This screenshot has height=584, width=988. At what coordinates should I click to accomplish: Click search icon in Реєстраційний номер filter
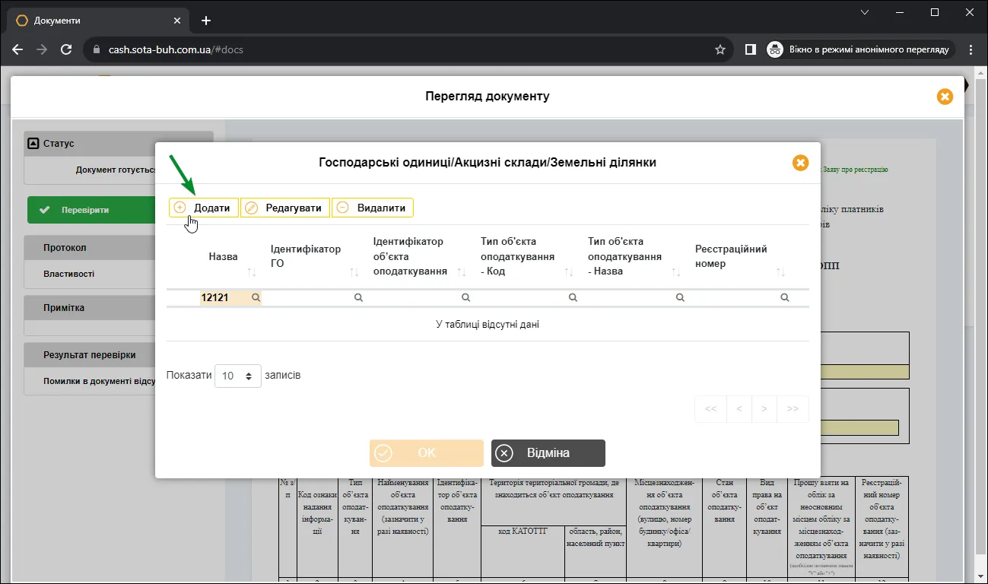click(785, 298)
